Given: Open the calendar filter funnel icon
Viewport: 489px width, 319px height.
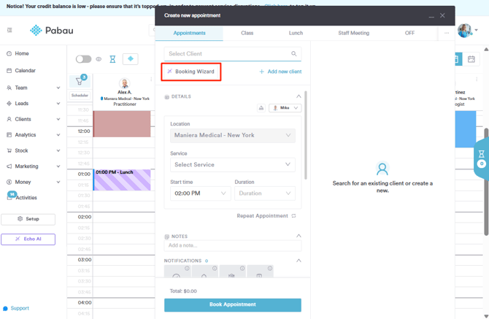Looking at the screenshot, I should tap(79, 82).
